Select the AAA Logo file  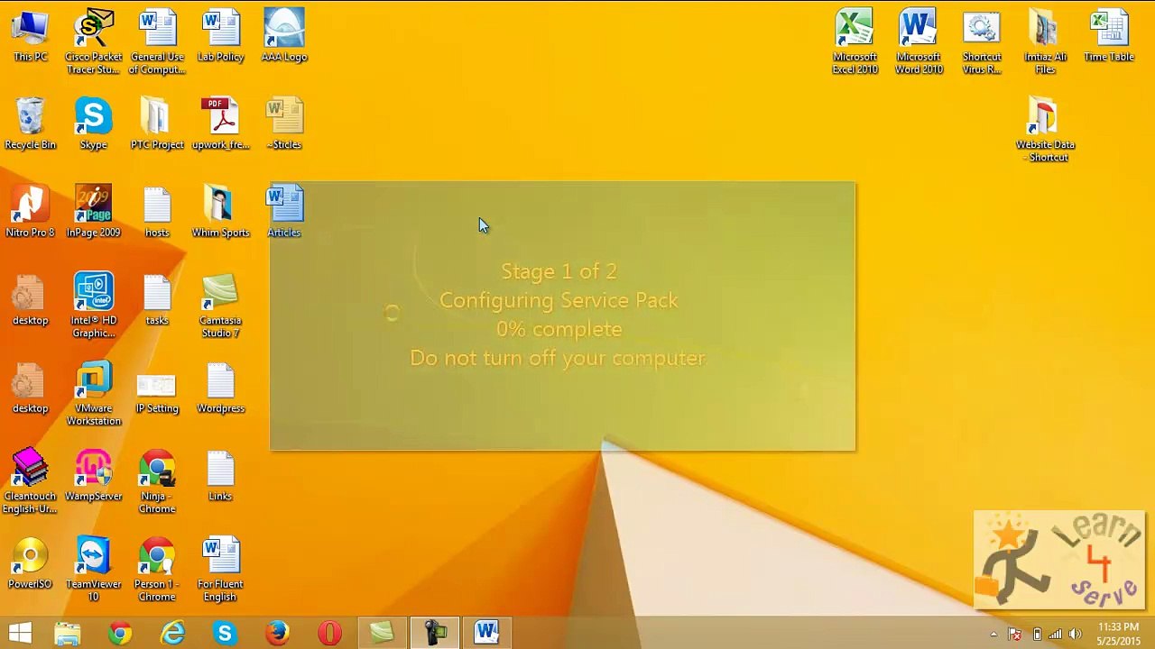point(284,36)
